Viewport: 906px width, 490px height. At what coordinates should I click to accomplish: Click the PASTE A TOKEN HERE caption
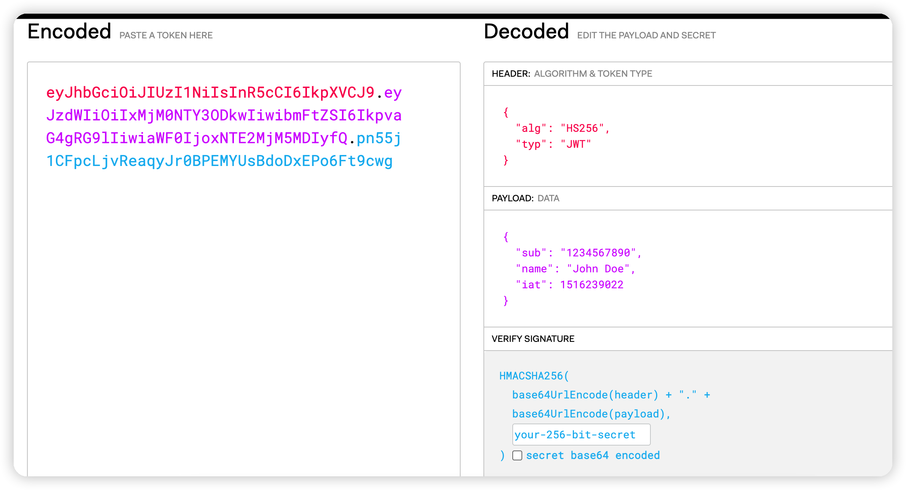166,35
